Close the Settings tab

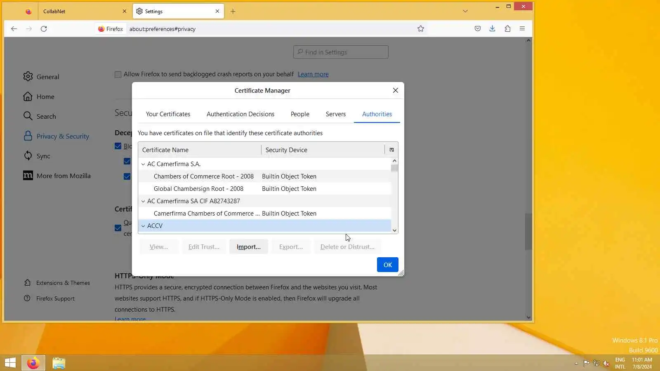coord(217,12)
